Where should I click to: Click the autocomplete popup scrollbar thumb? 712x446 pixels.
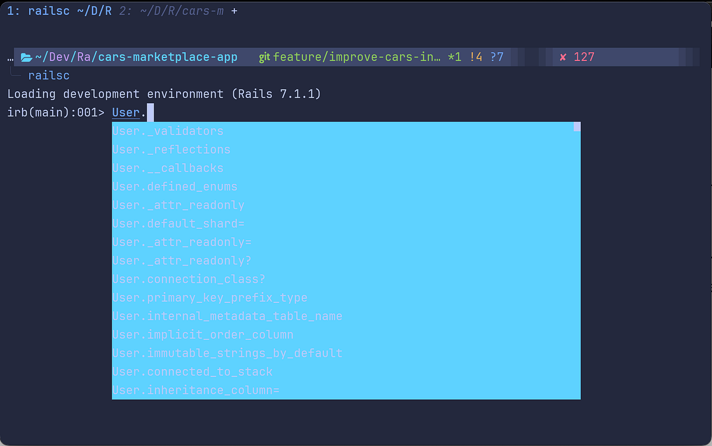click(576, 127)
